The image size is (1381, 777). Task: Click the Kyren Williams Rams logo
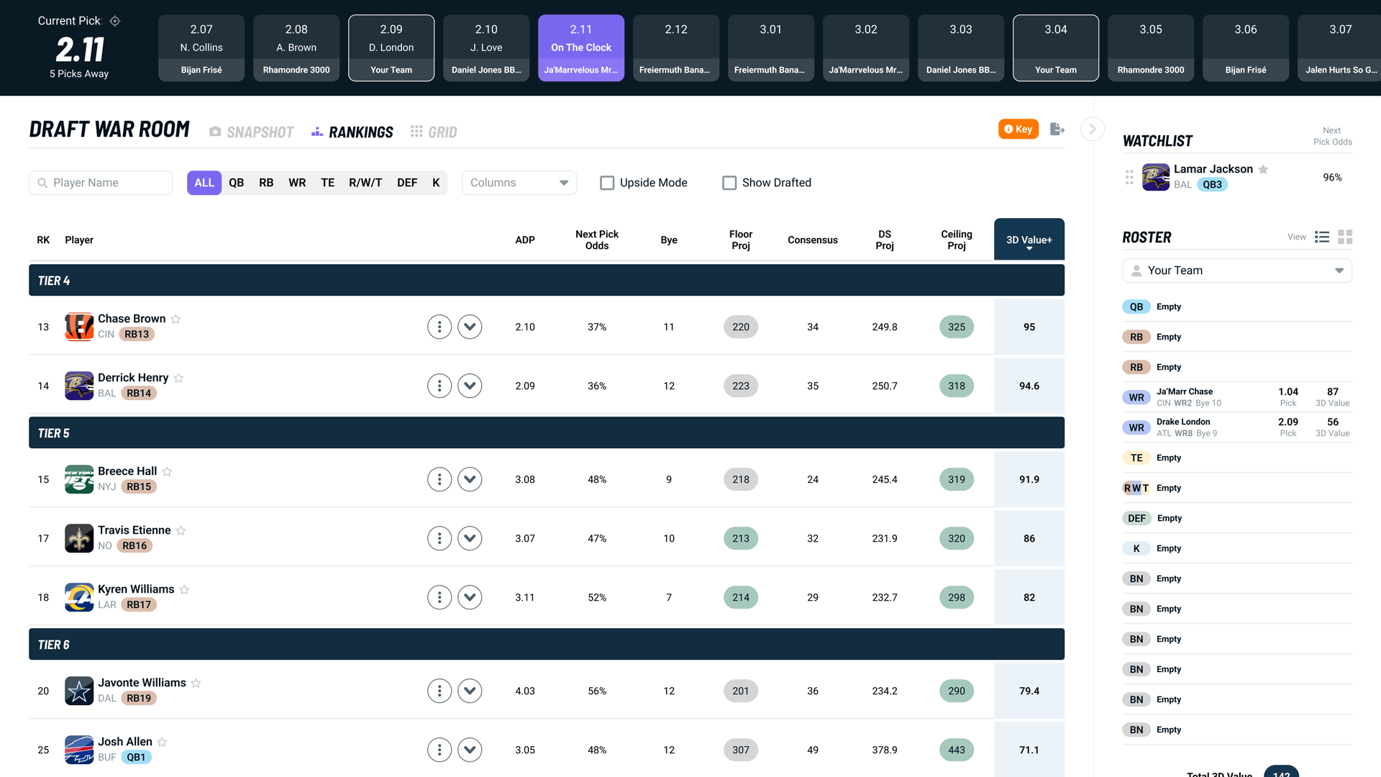point(79,597)
